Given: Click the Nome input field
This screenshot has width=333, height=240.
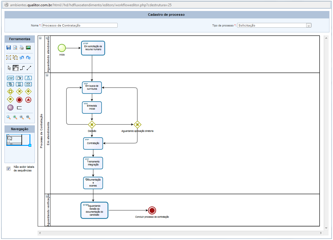Looking at the screenshot, I should click(80, 26).
